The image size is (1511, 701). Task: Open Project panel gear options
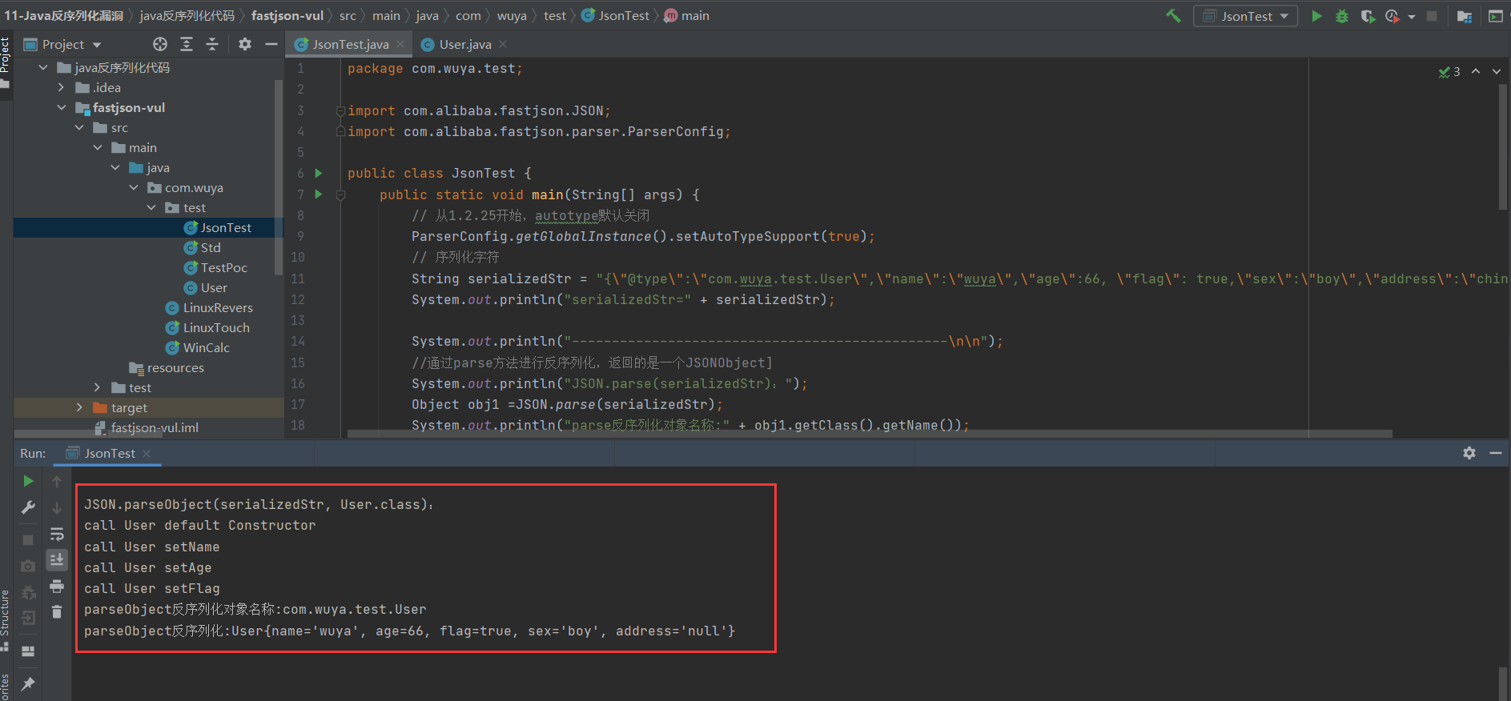[245, 44]
